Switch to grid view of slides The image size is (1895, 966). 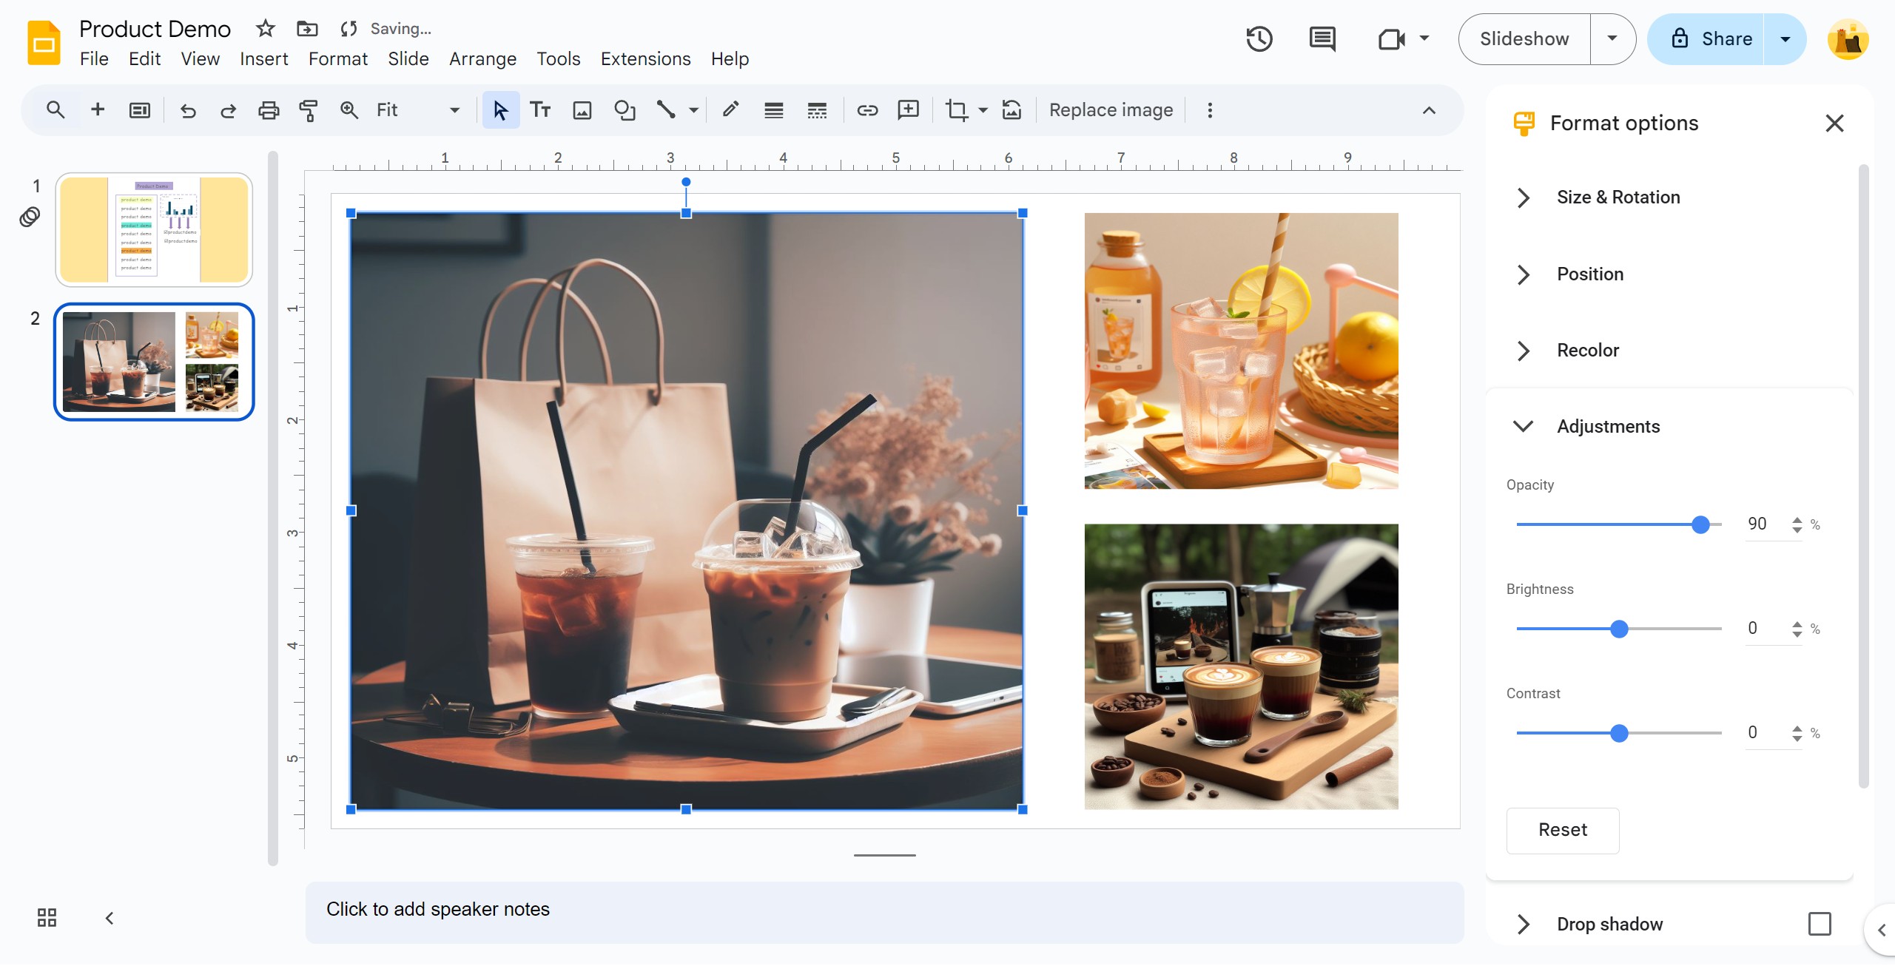[x=47, y=918]
